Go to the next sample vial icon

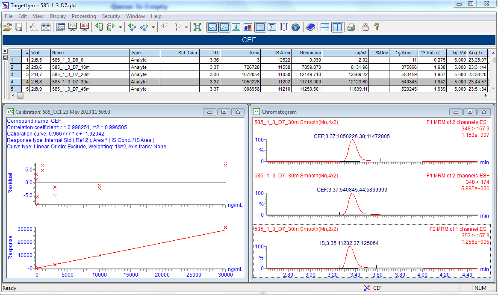(x=111, y=27)
